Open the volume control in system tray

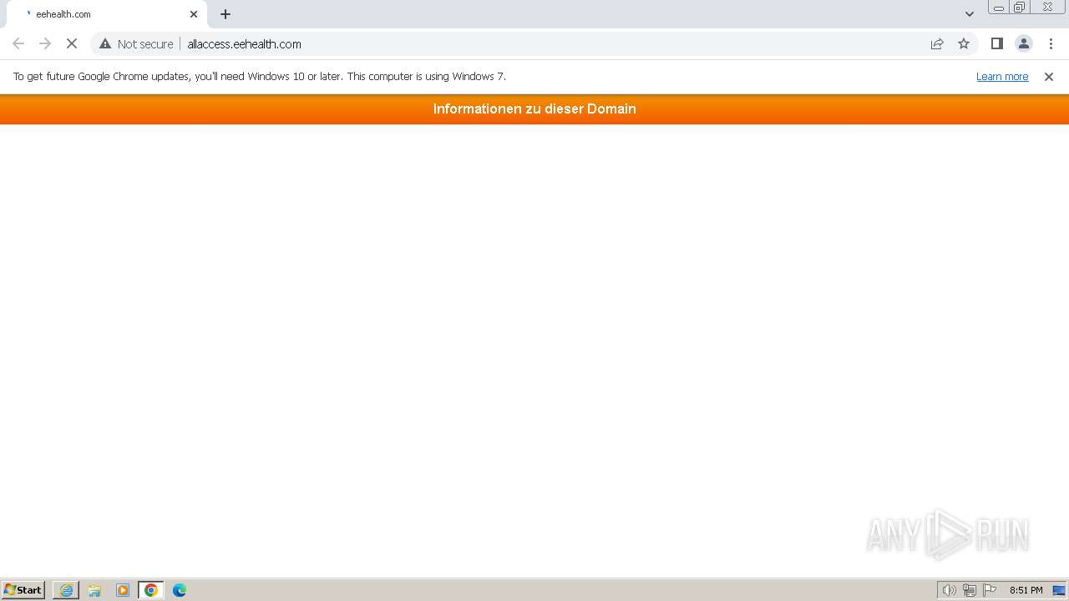(x=949, y=590)
